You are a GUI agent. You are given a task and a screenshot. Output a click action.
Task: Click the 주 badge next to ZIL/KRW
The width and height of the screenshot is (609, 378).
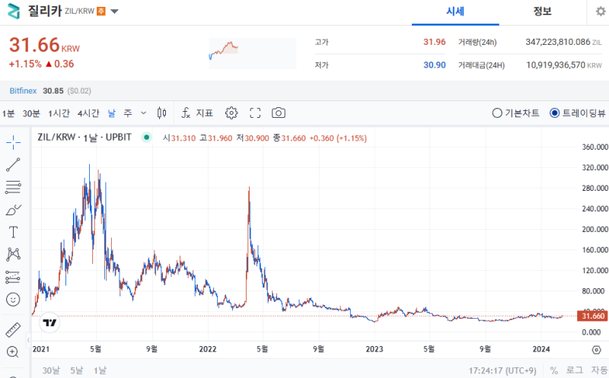coord(101,11)
